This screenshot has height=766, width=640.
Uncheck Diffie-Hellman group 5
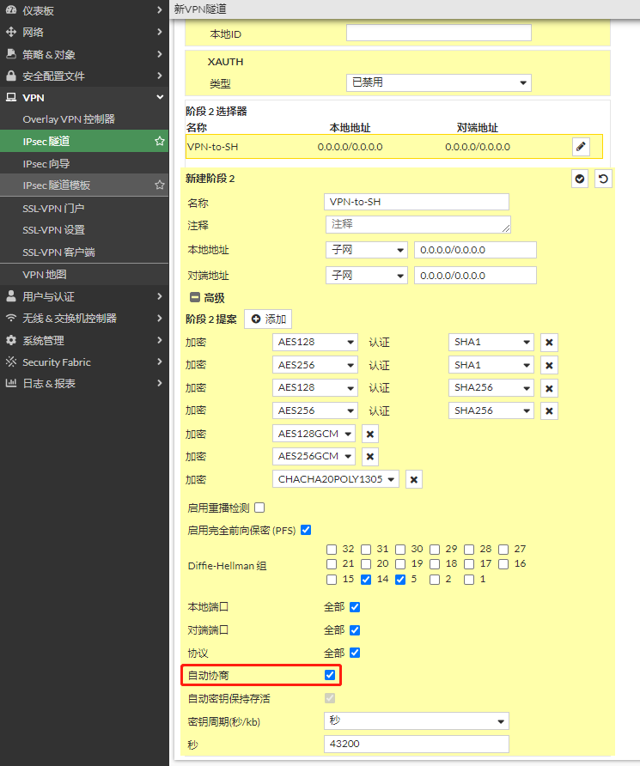click(400, 580)
